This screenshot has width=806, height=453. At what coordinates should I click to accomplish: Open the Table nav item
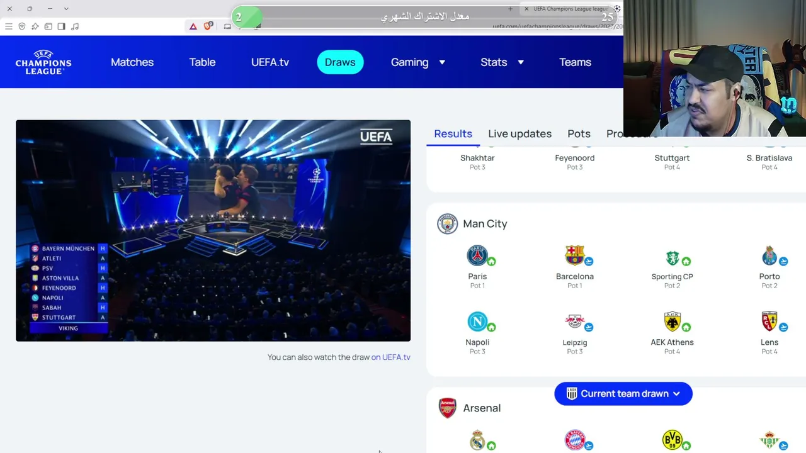pos(202,62)
